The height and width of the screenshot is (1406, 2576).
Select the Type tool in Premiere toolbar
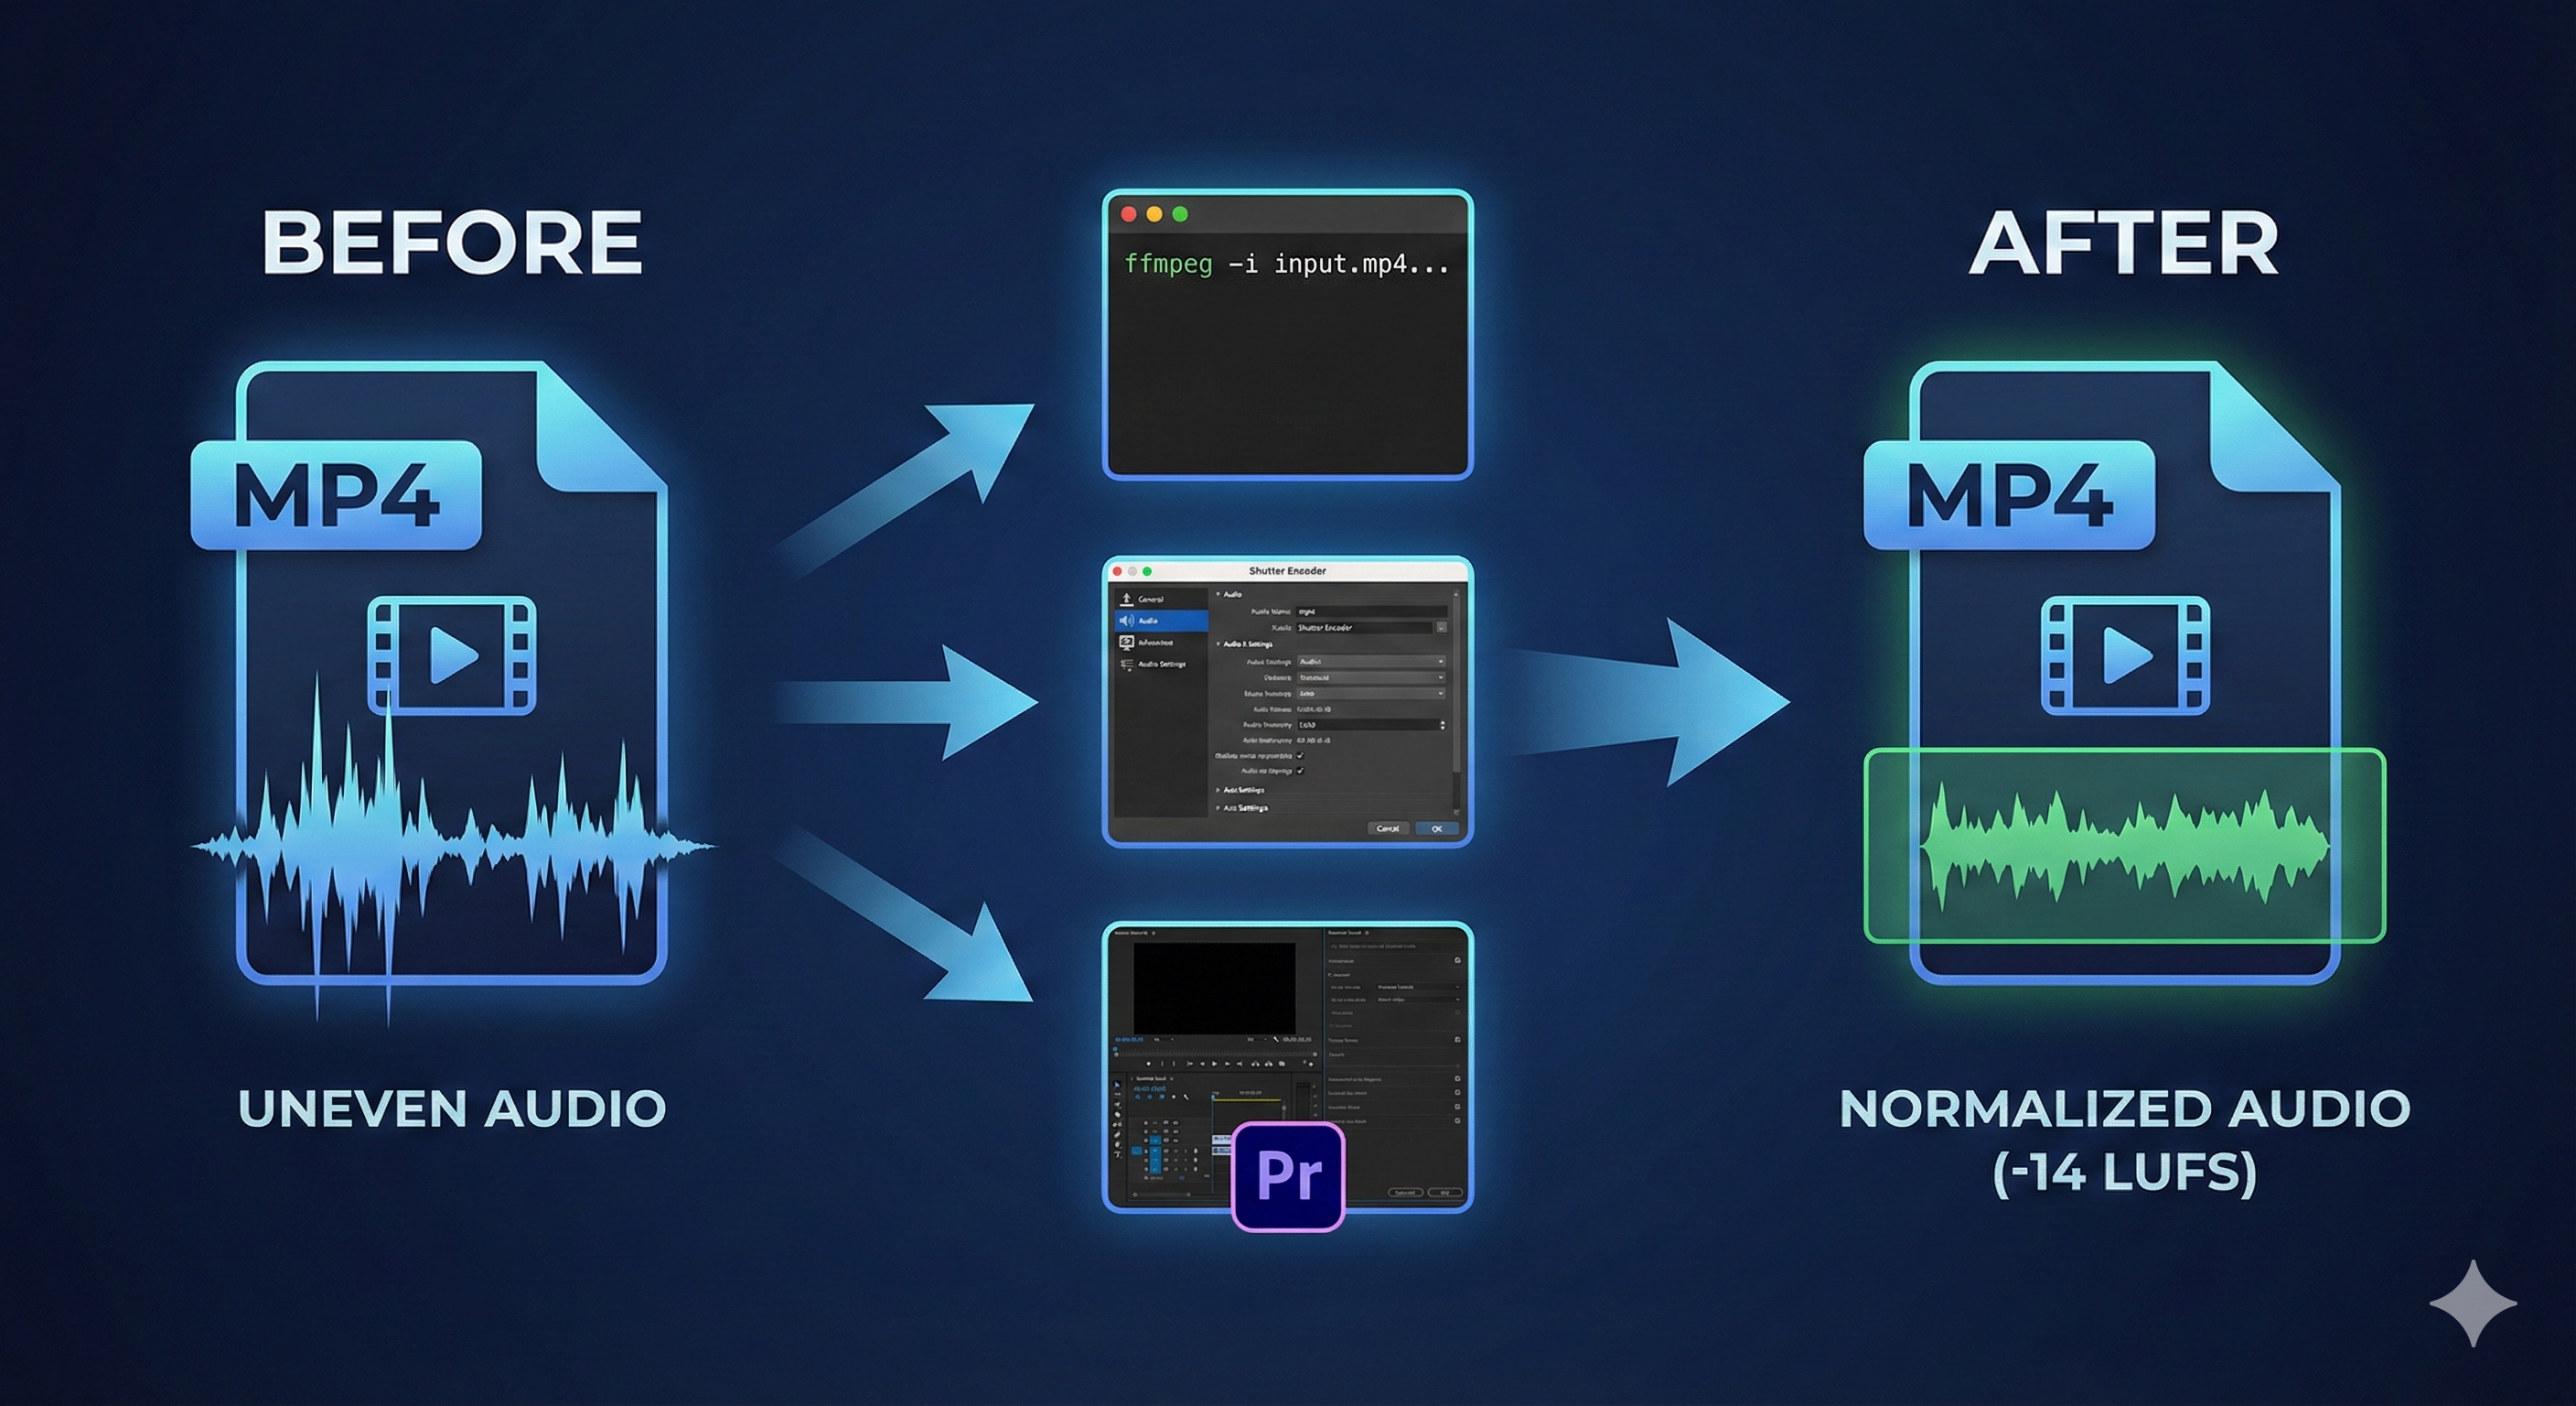1118,1155
